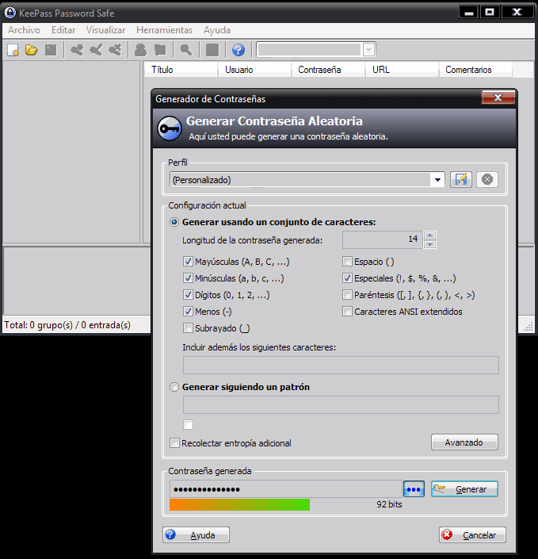Enable the Espacio checkbox
Screen dimensions: 538x559
(x=347, y=262)
